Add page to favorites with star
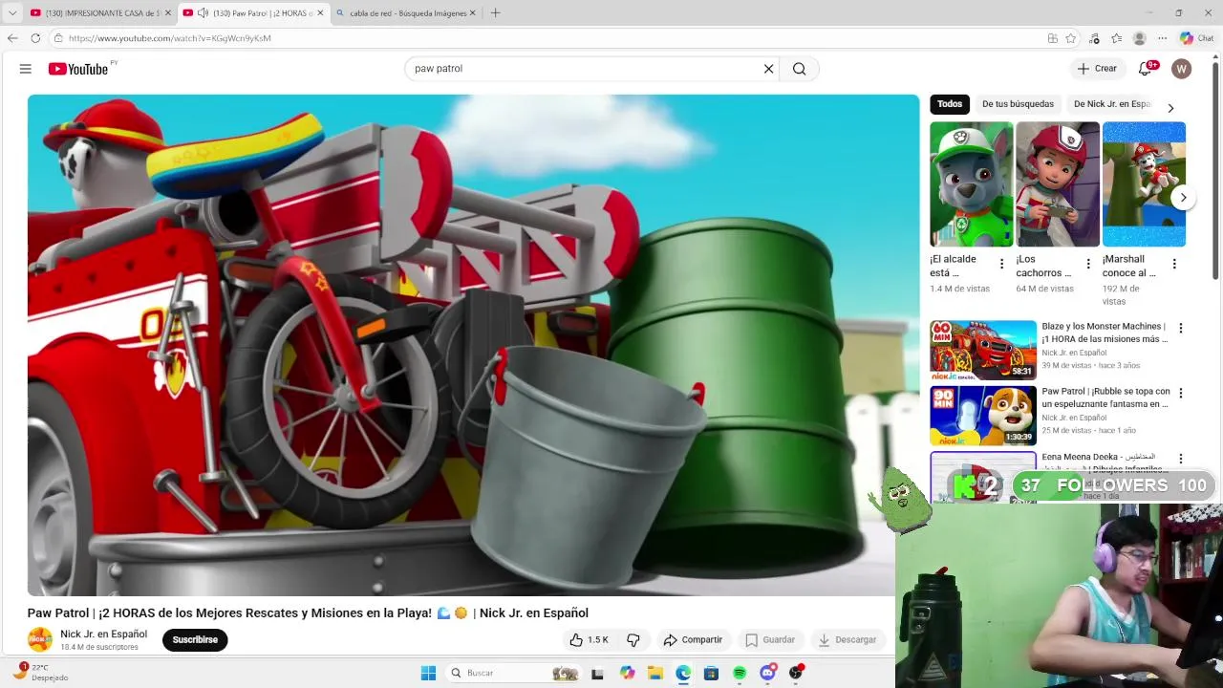 [x=1071, y=38]
